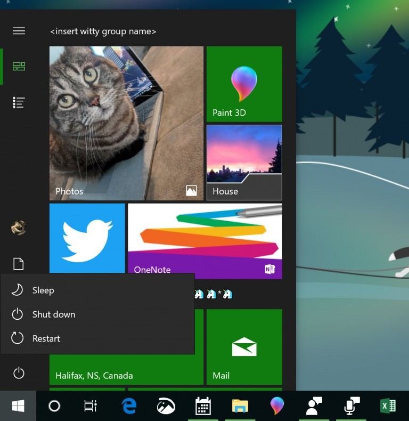
Task: Click Restart in the power menu
Action: tap(46, 338)
